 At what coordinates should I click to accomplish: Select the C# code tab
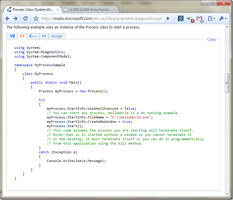[x=22, y=36]
